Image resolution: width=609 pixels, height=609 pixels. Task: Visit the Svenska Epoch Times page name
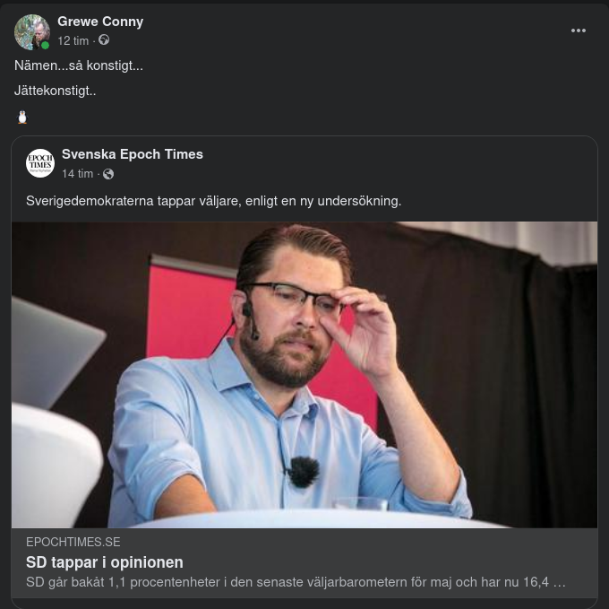[133, 154]
